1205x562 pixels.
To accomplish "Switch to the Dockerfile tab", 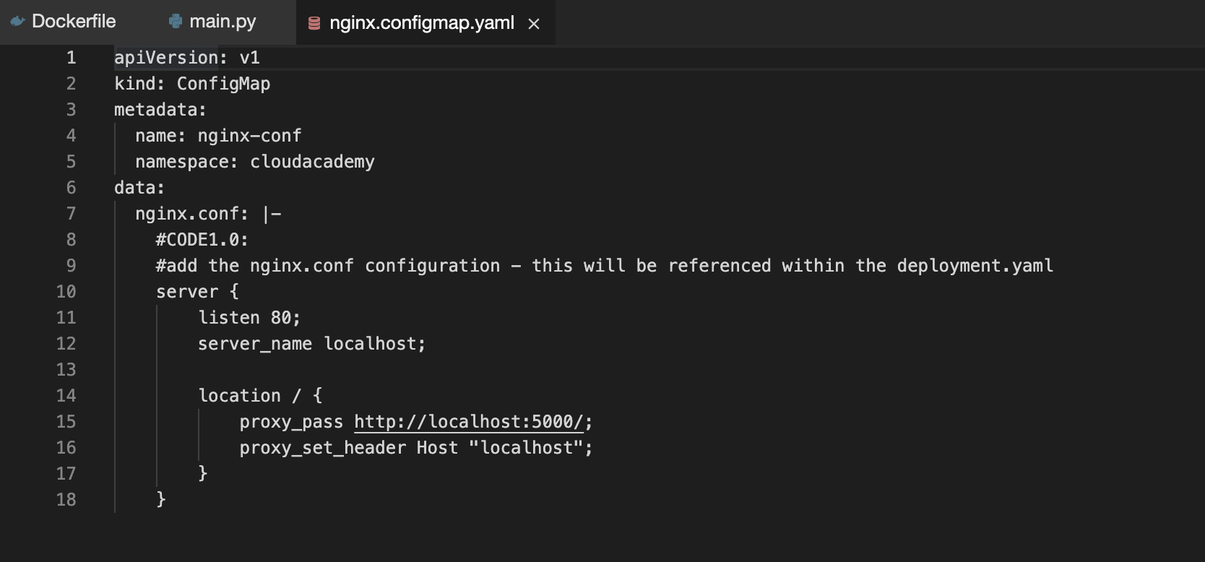I will [x=74, y=22].
